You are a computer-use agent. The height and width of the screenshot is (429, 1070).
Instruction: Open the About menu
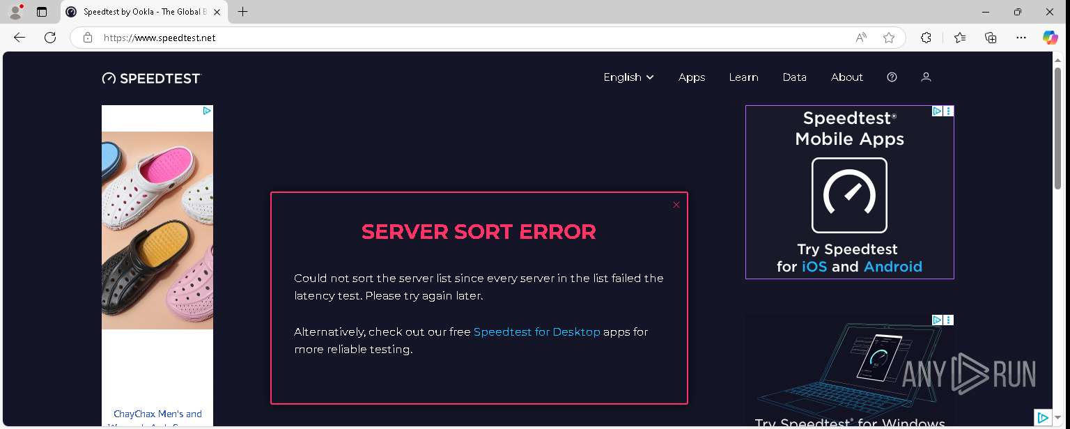(846, 77)
